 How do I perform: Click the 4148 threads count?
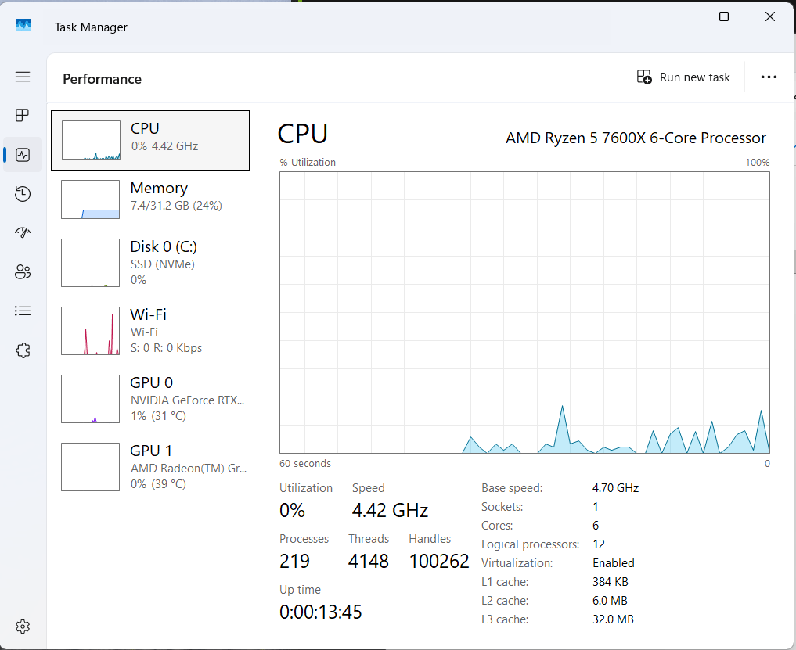click(x=369, y=561)
